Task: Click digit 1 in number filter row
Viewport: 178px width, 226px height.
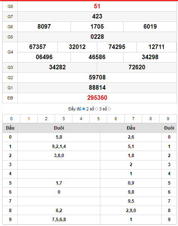Action: point(29,119)
